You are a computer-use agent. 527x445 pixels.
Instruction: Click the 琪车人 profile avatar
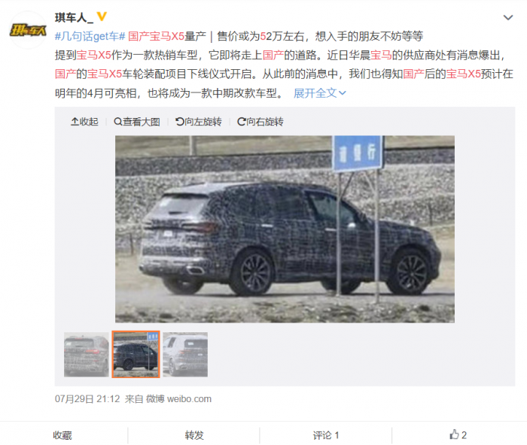28,30
